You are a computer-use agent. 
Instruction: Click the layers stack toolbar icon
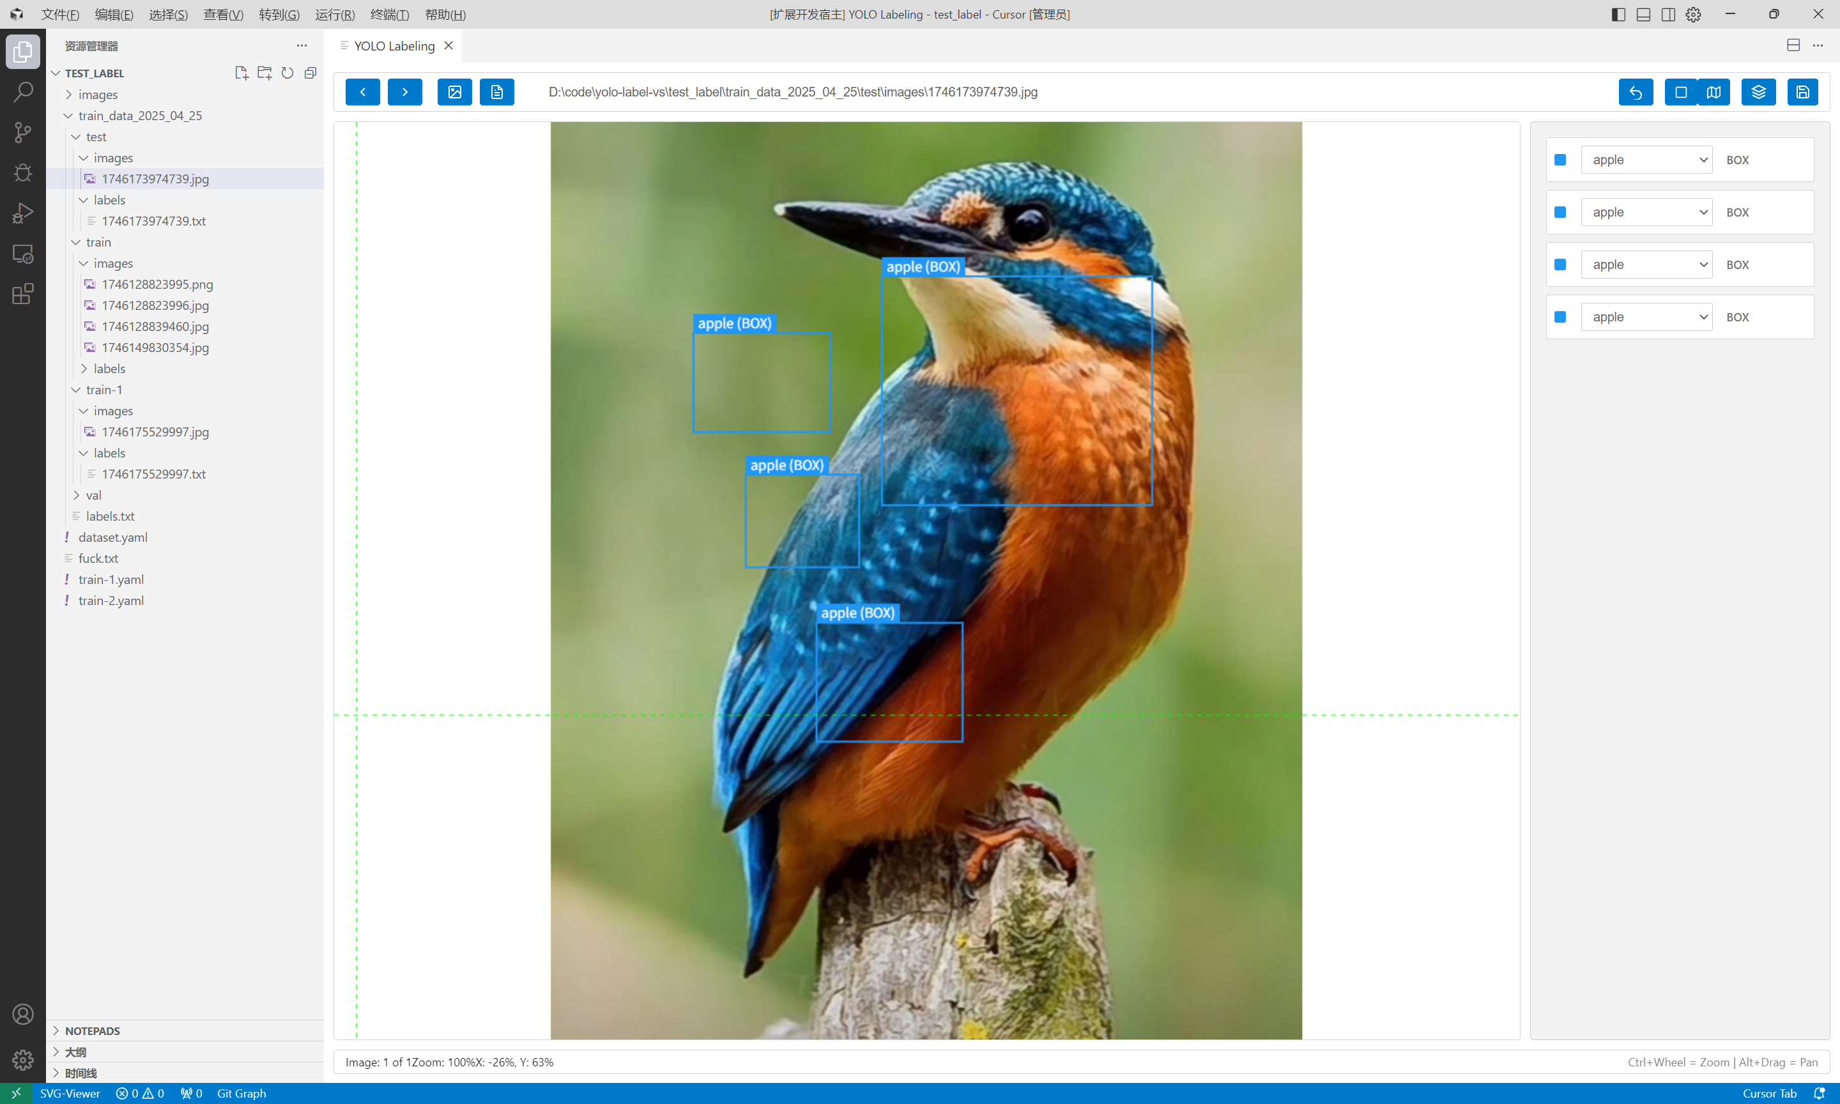[1758, 92]
